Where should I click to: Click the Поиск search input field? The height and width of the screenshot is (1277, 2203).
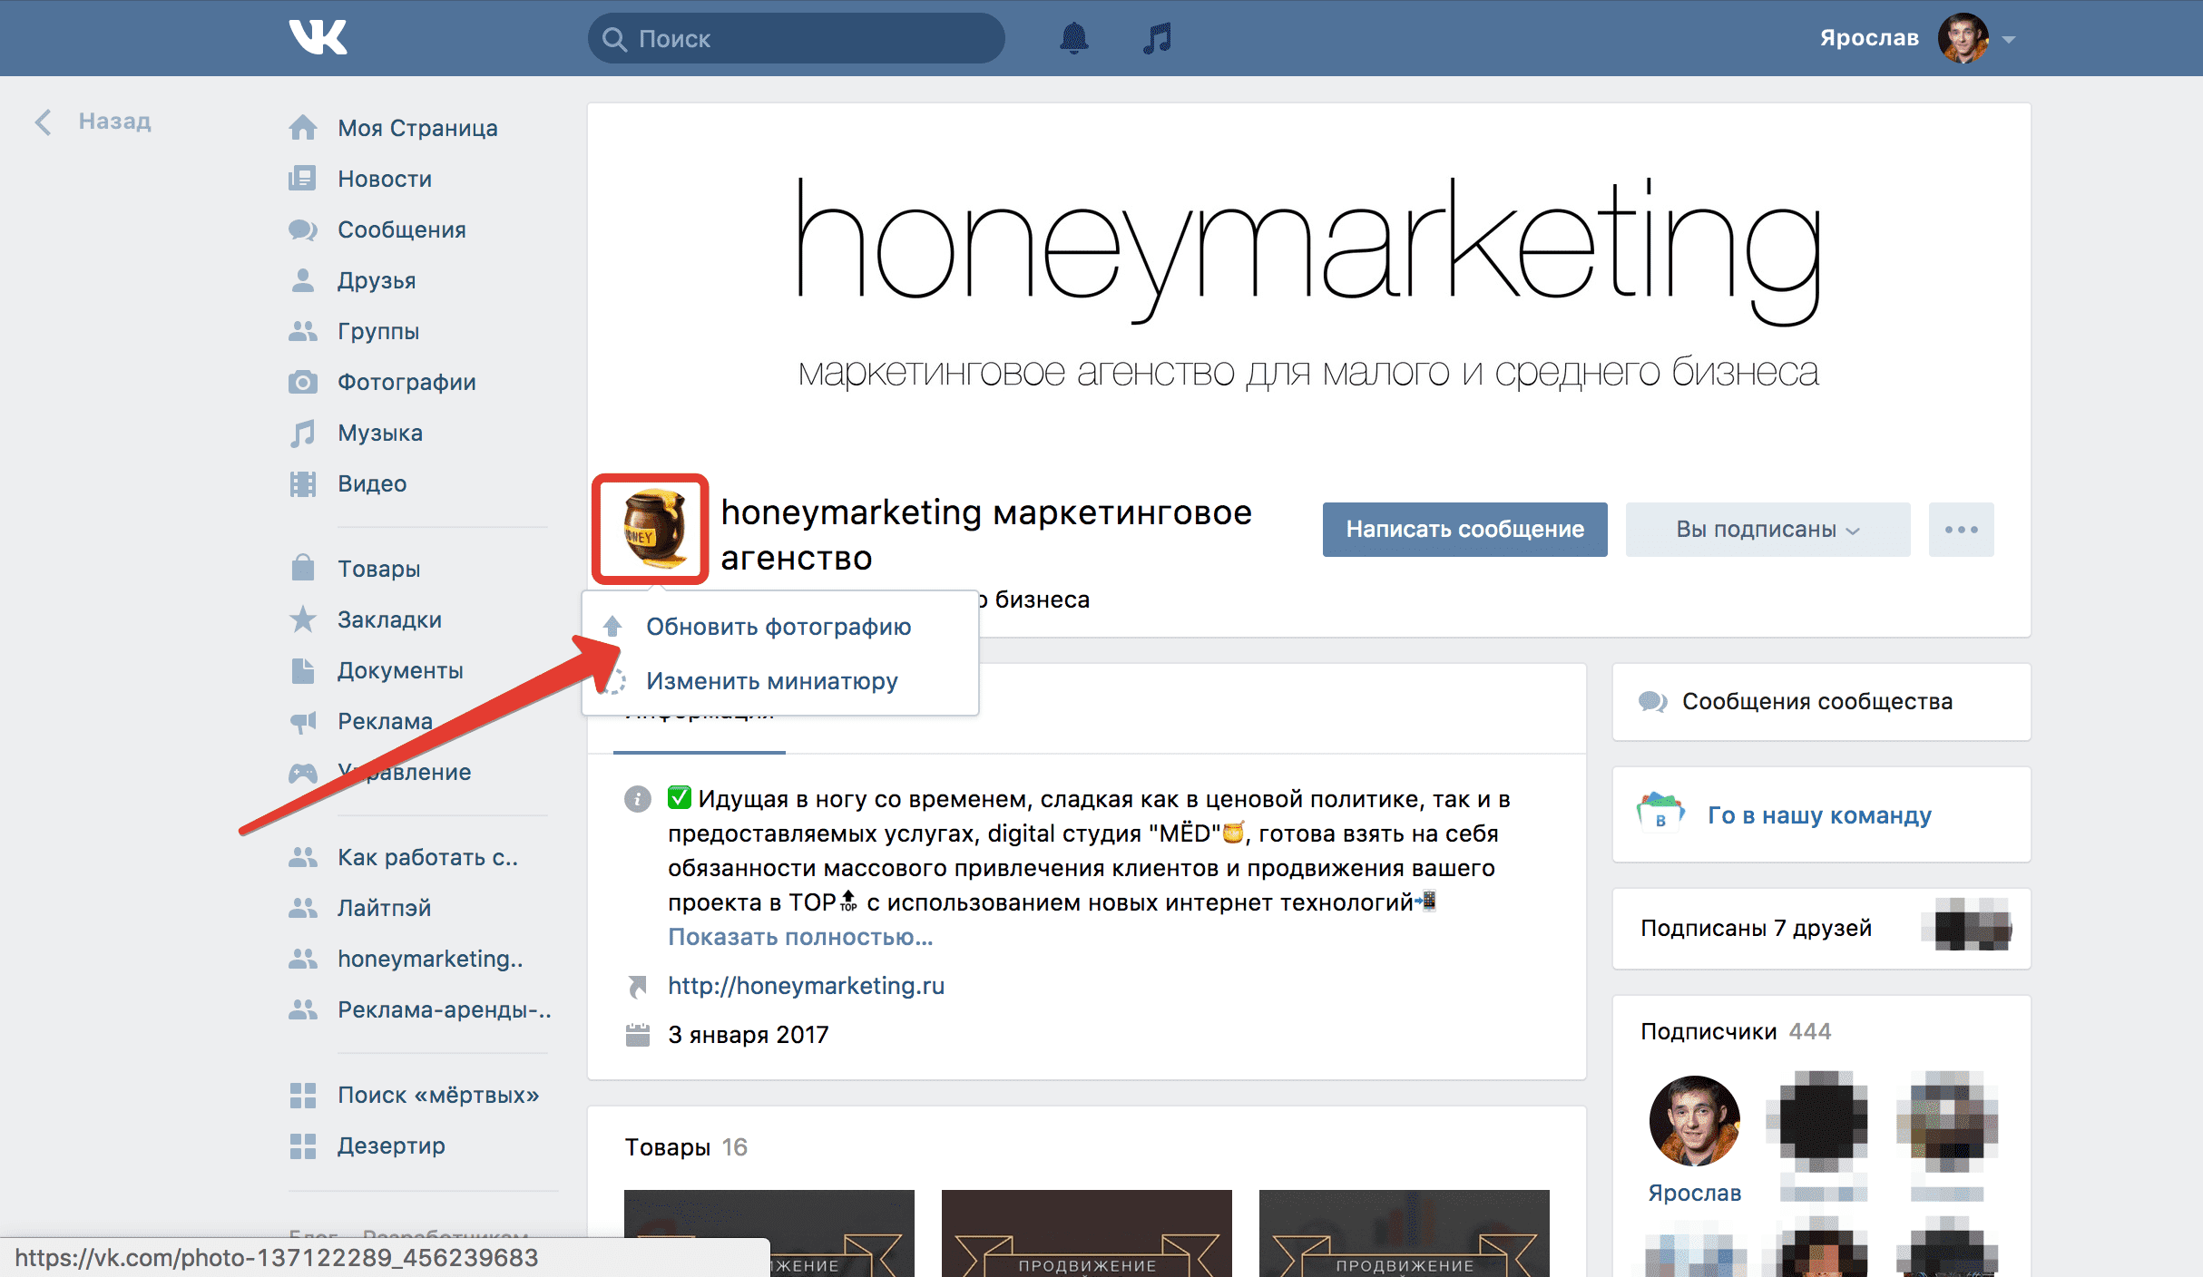pos(796,38)
